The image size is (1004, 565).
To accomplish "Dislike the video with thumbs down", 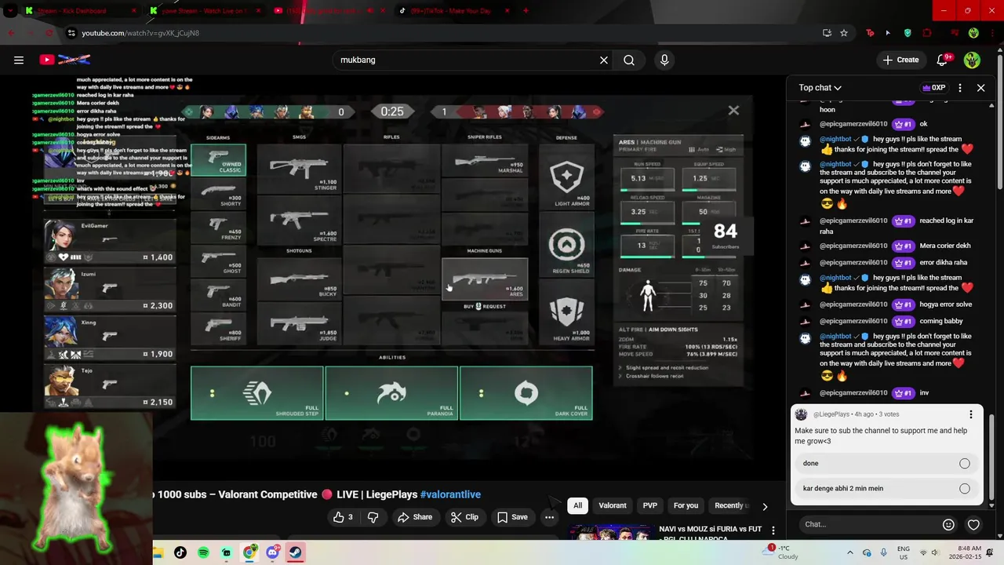I will 373,517.
